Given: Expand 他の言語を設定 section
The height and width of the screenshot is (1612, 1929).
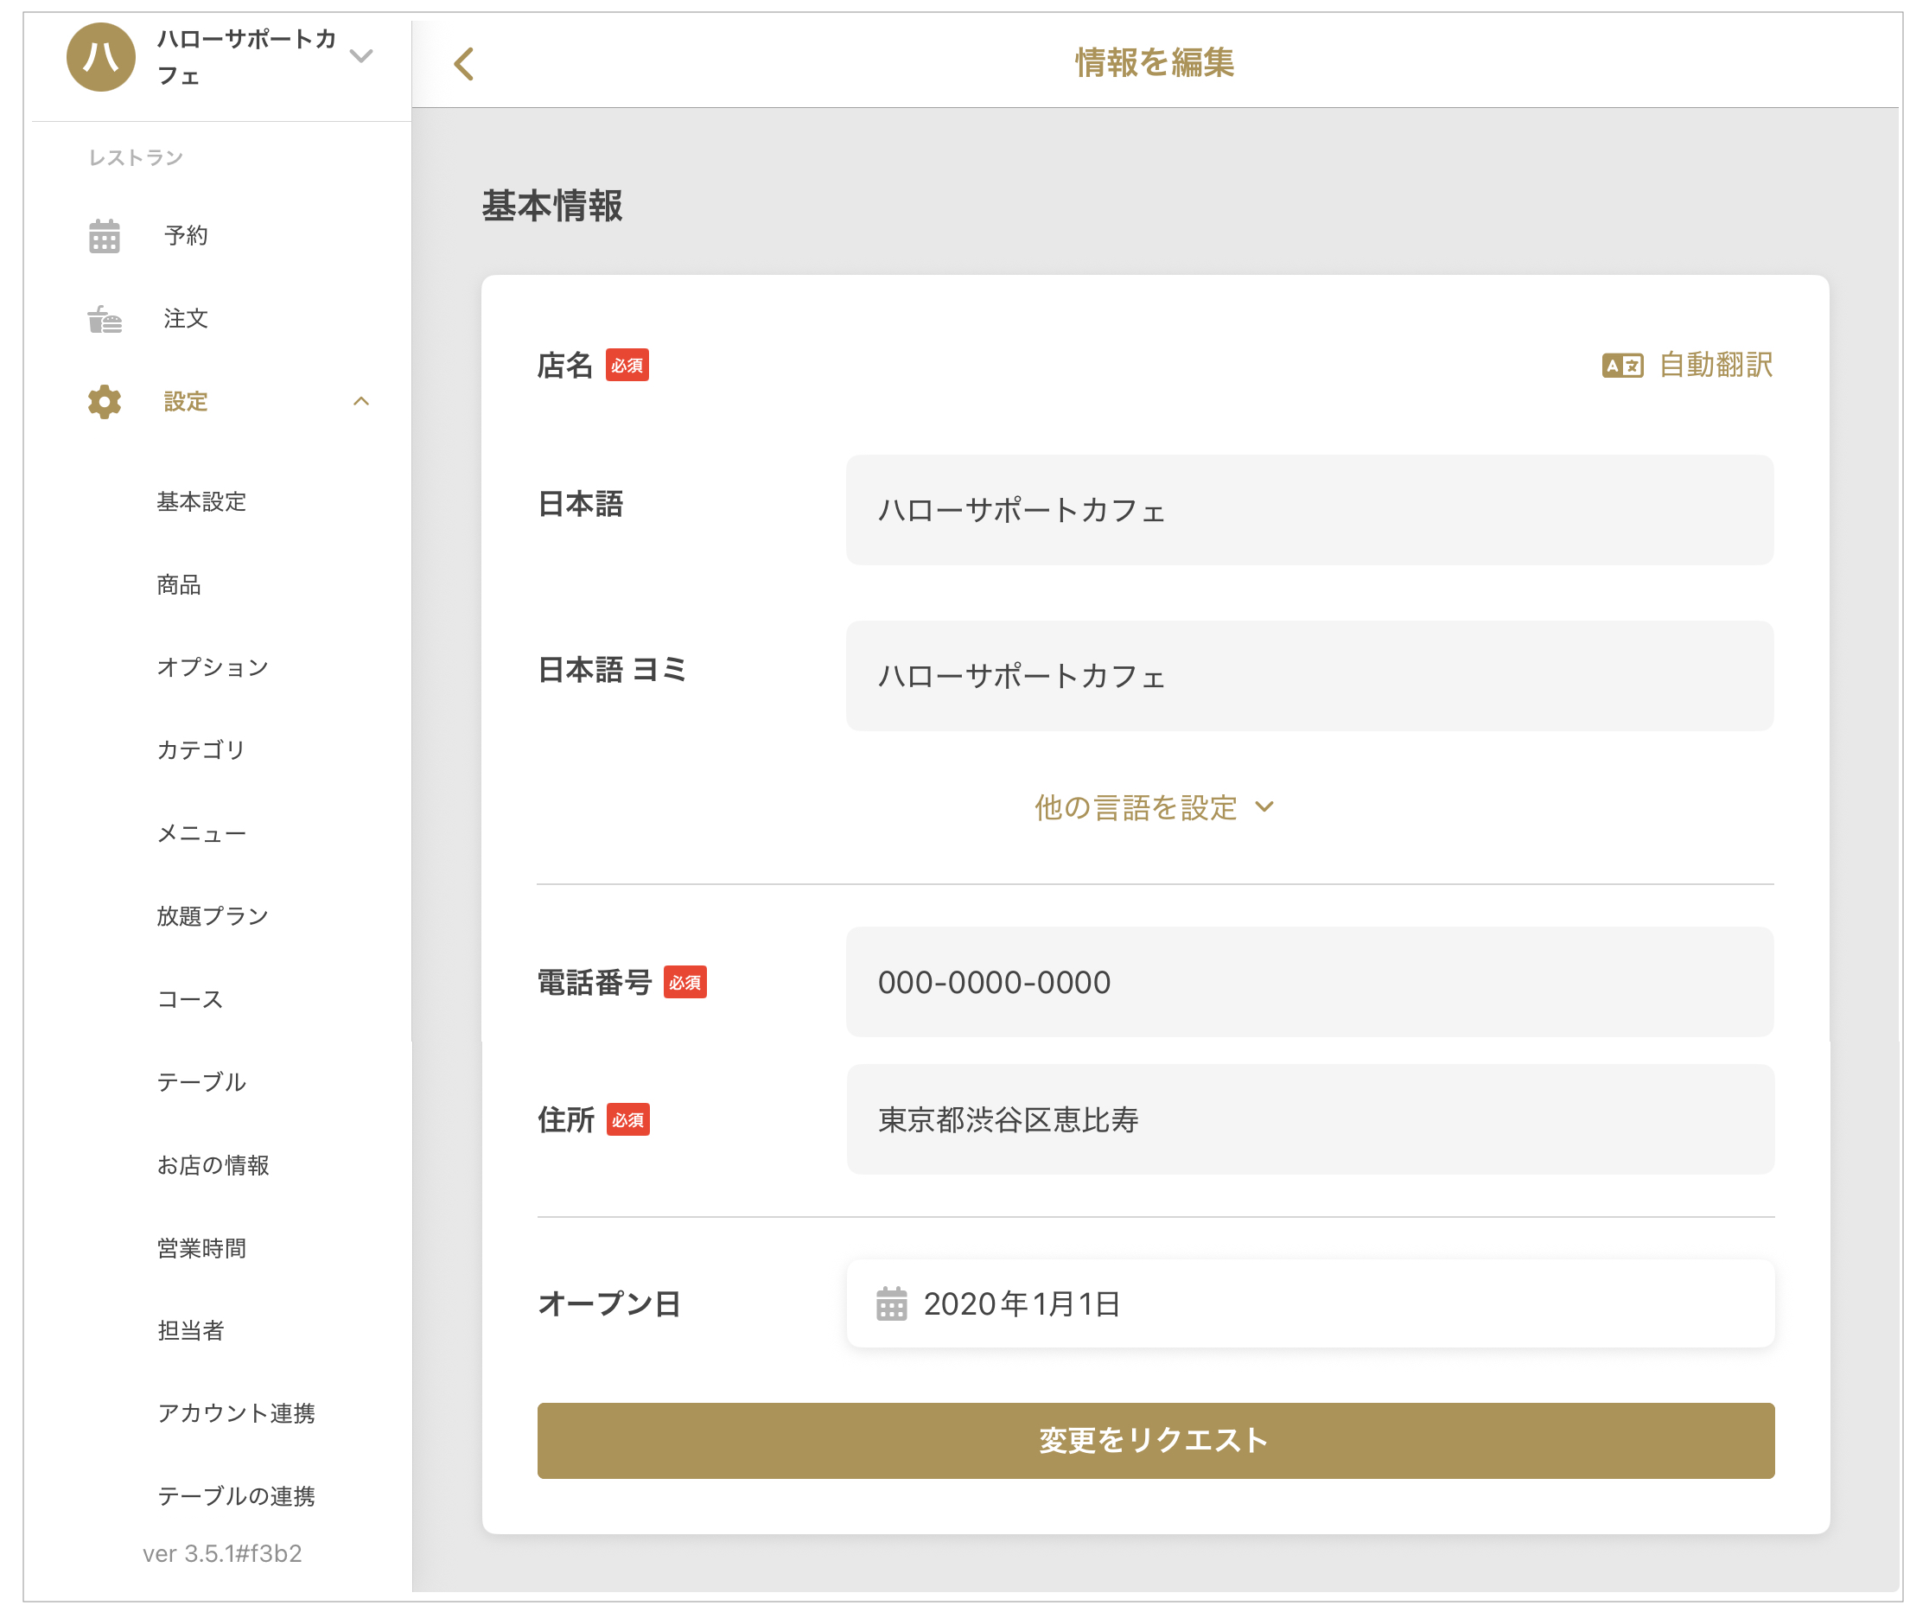Looking at the screenshot, I should (1154, 807).
